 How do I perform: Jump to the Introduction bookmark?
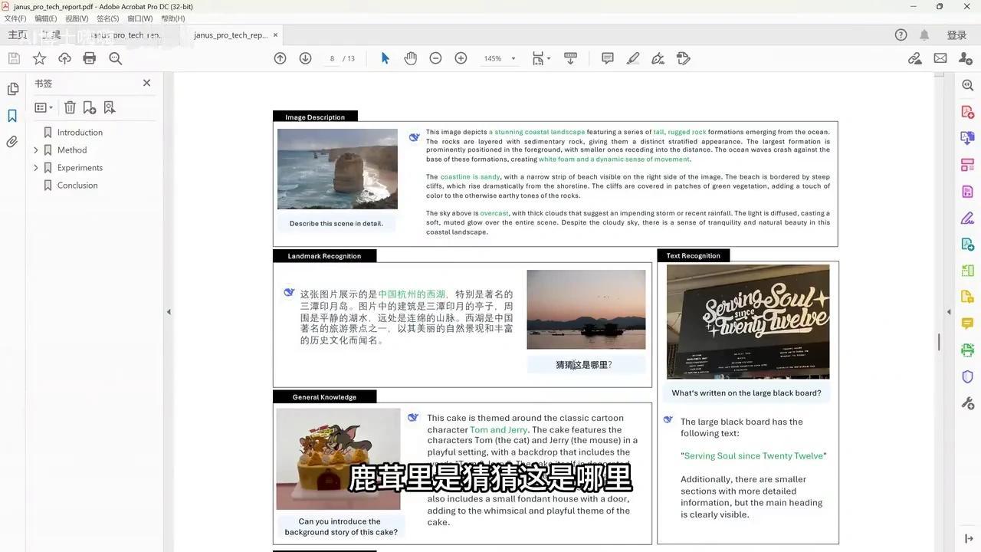(x=79, y=132)
